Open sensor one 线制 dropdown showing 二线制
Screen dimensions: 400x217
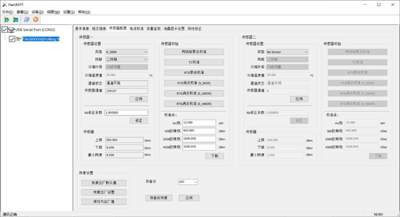pos(126,59)
